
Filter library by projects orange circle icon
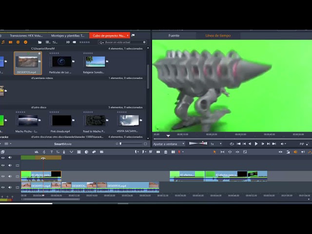click(18, 42)
